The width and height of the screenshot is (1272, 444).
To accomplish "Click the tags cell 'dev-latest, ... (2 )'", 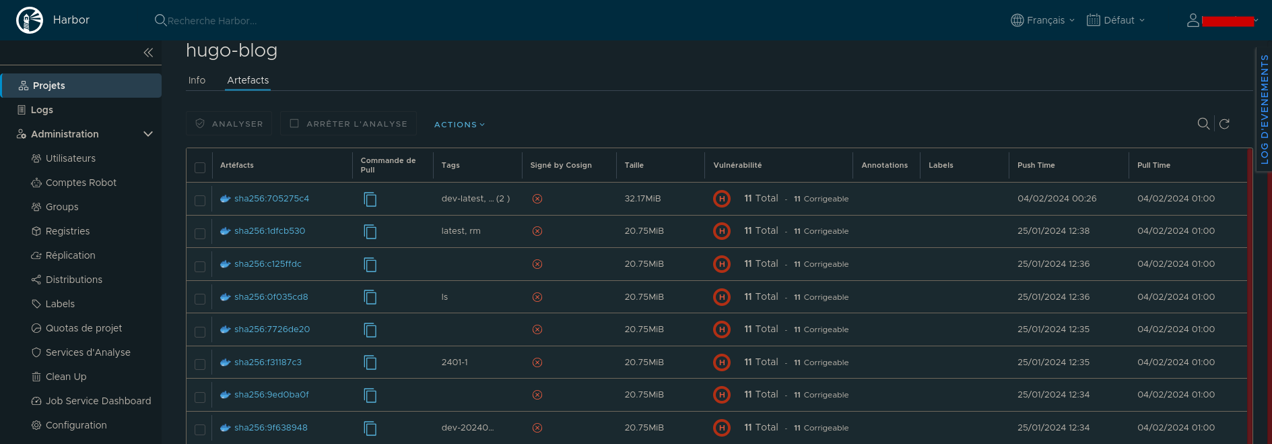I will click(475, 199).
